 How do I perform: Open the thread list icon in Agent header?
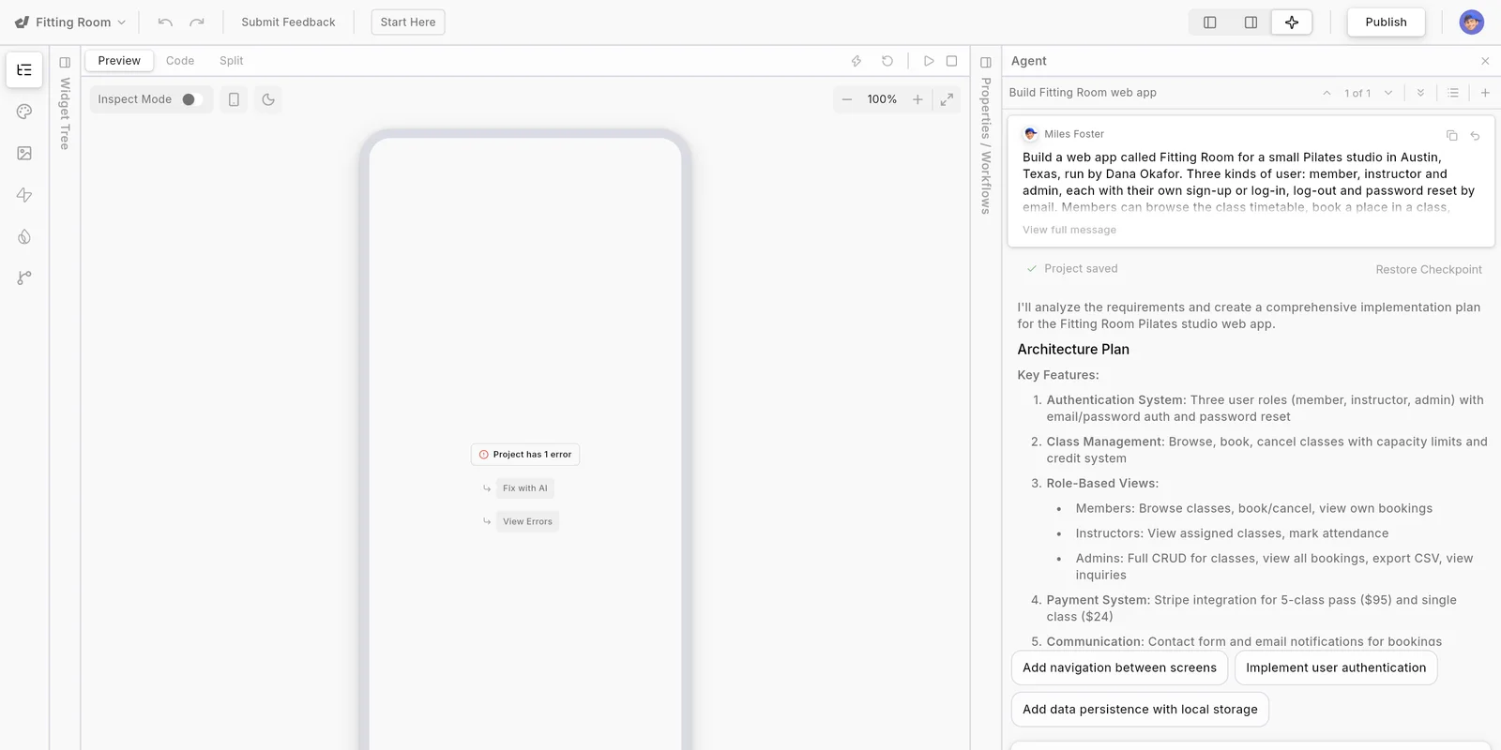pyautogui.click(x=1453, y=93)
